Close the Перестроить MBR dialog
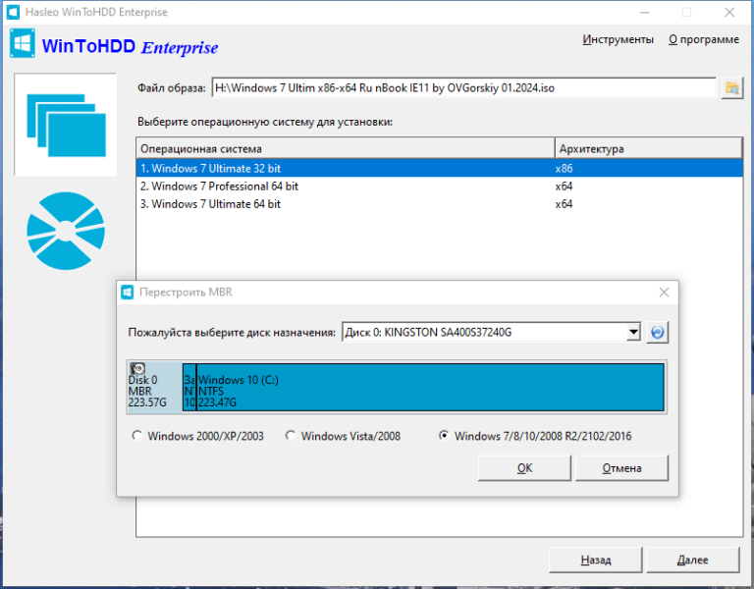This screenshot has width=754, height=589. (664, 293)
